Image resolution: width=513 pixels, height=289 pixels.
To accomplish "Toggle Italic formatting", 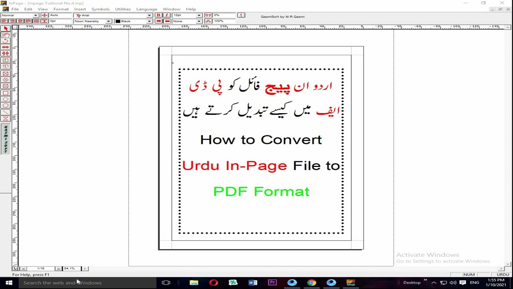I will 167,15.
